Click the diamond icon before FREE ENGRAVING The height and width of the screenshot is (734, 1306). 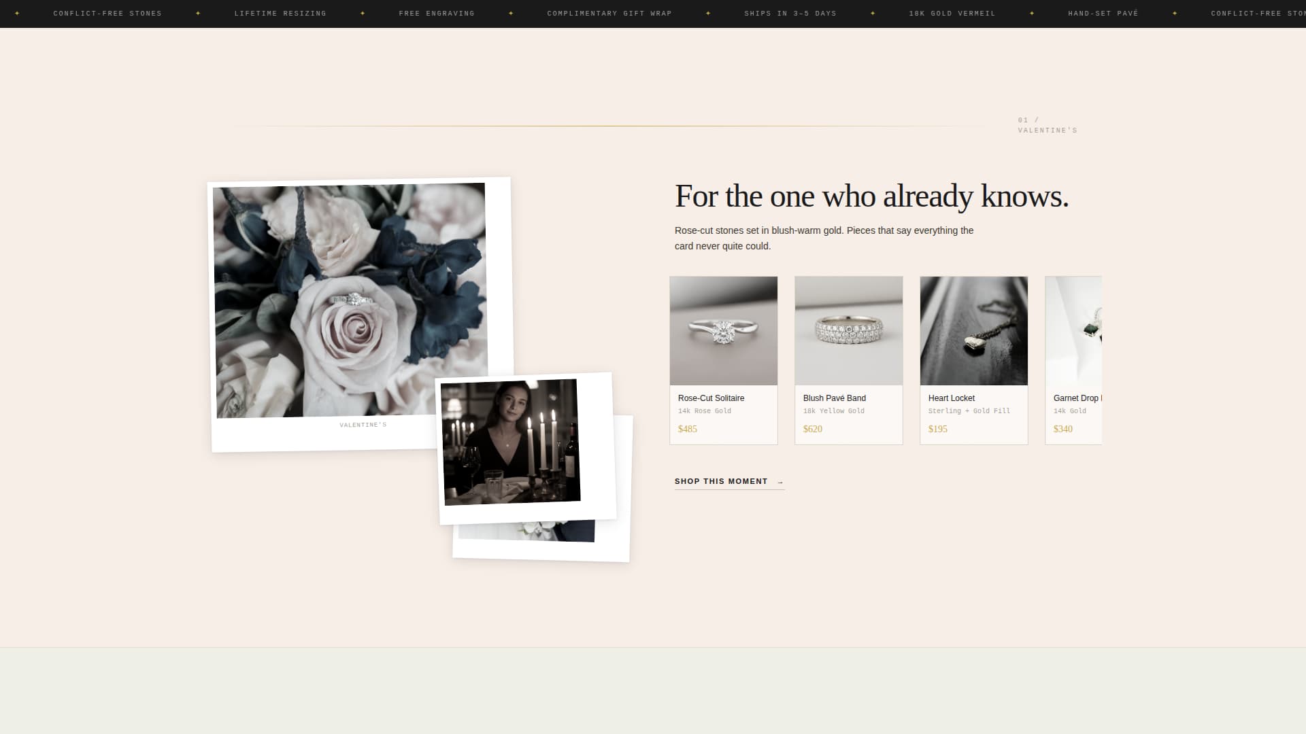[x=362, y=13]
